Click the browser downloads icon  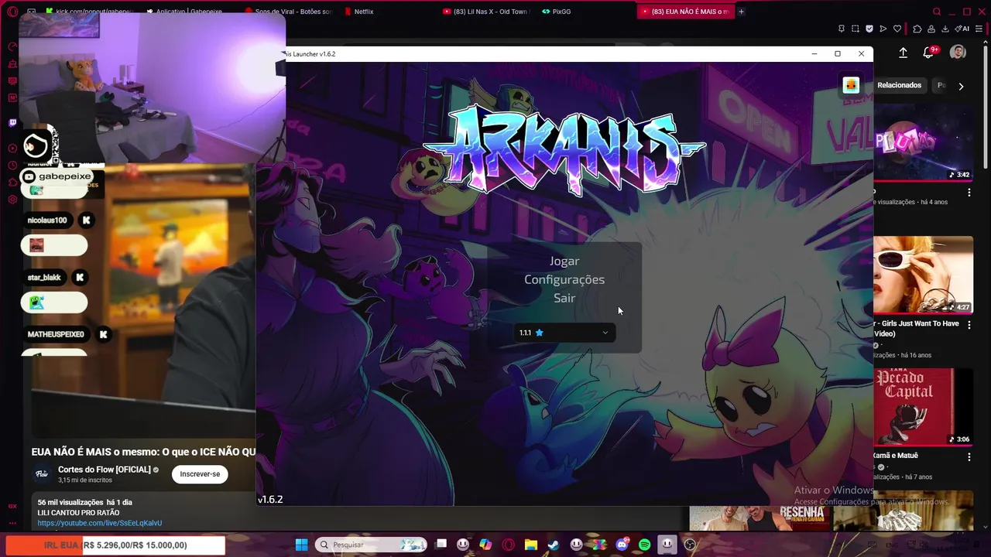click(945, 29)
